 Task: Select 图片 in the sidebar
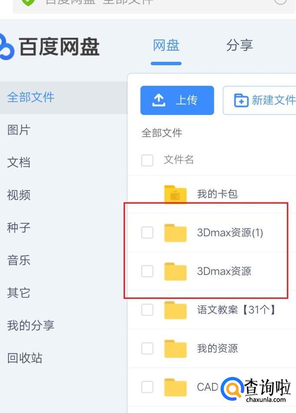19,130
